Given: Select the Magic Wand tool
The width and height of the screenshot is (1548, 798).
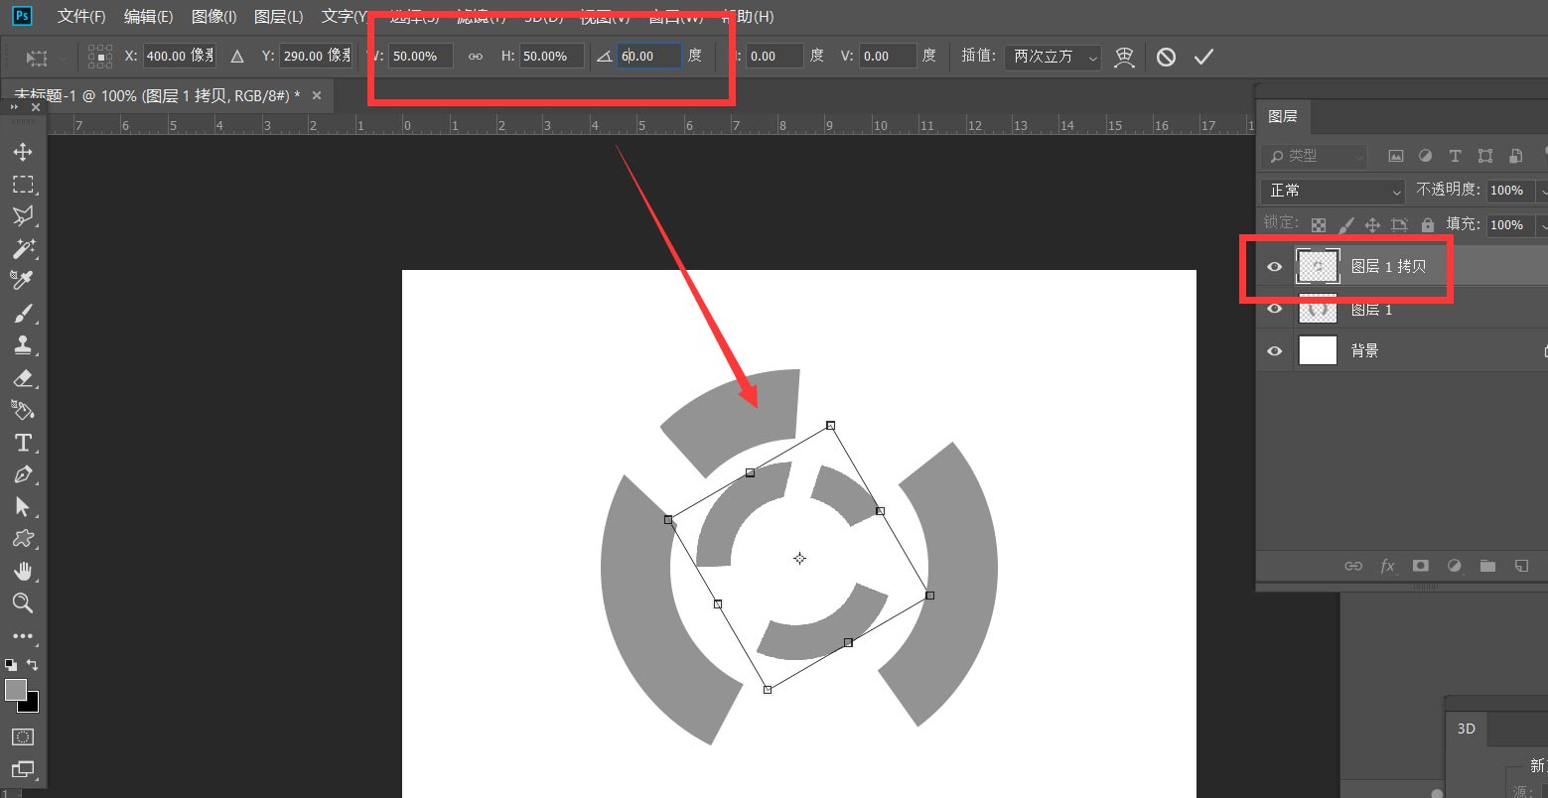Looking at the screenshot, I should click(x=23, y=248).
